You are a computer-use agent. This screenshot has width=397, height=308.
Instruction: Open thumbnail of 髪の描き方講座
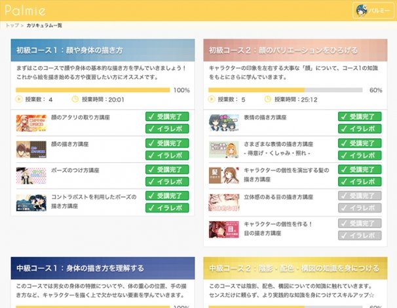(x=224, y=176)
